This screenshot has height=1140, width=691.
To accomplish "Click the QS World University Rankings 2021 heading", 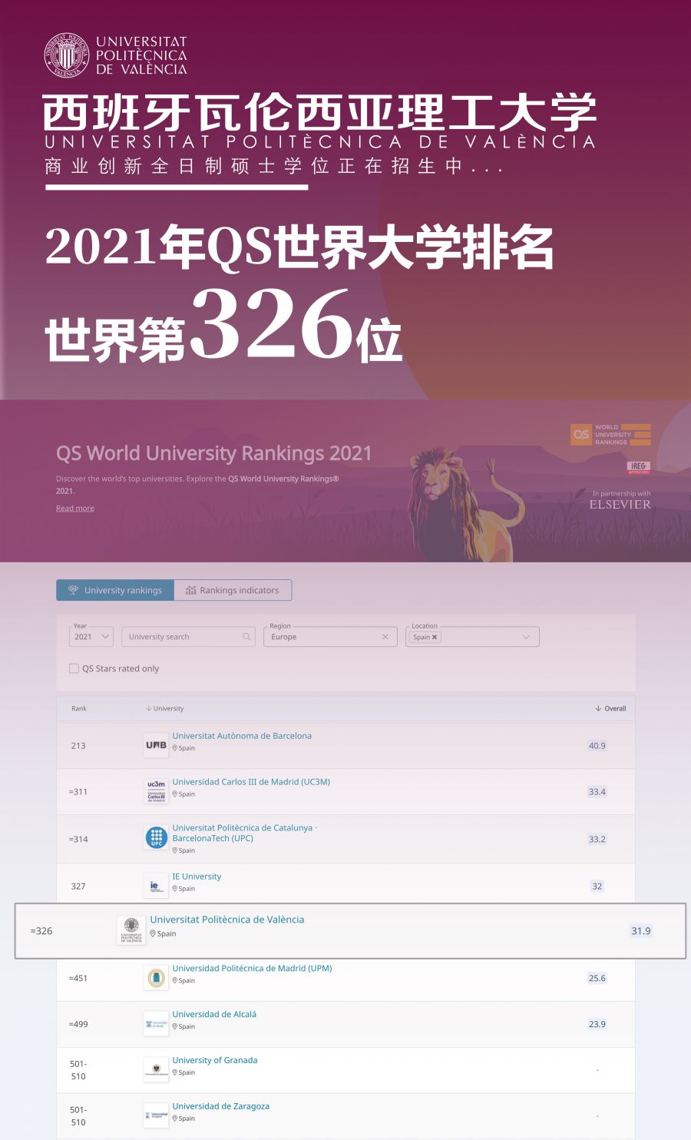I will coord(214,453).
